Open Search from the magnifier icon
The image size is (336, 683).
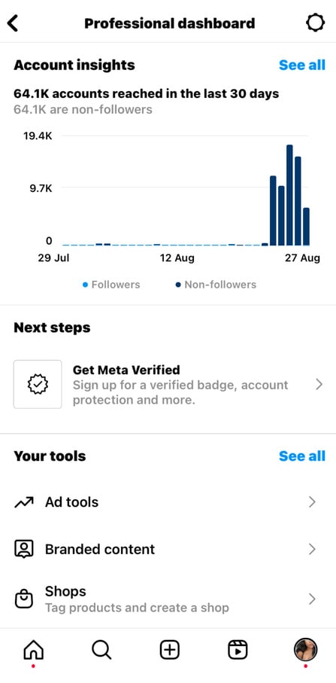click(101, 650)
